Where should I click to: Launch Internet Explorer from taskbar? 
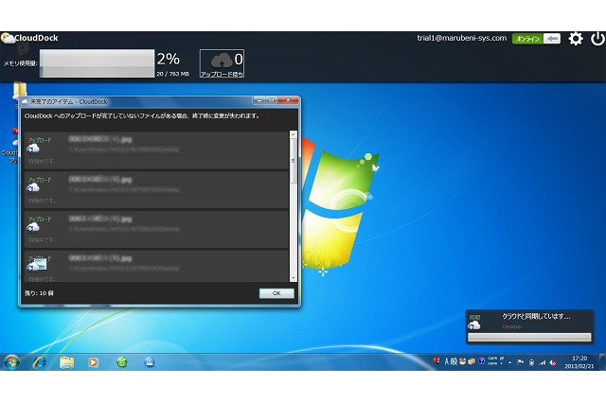[x=39, y=362]
